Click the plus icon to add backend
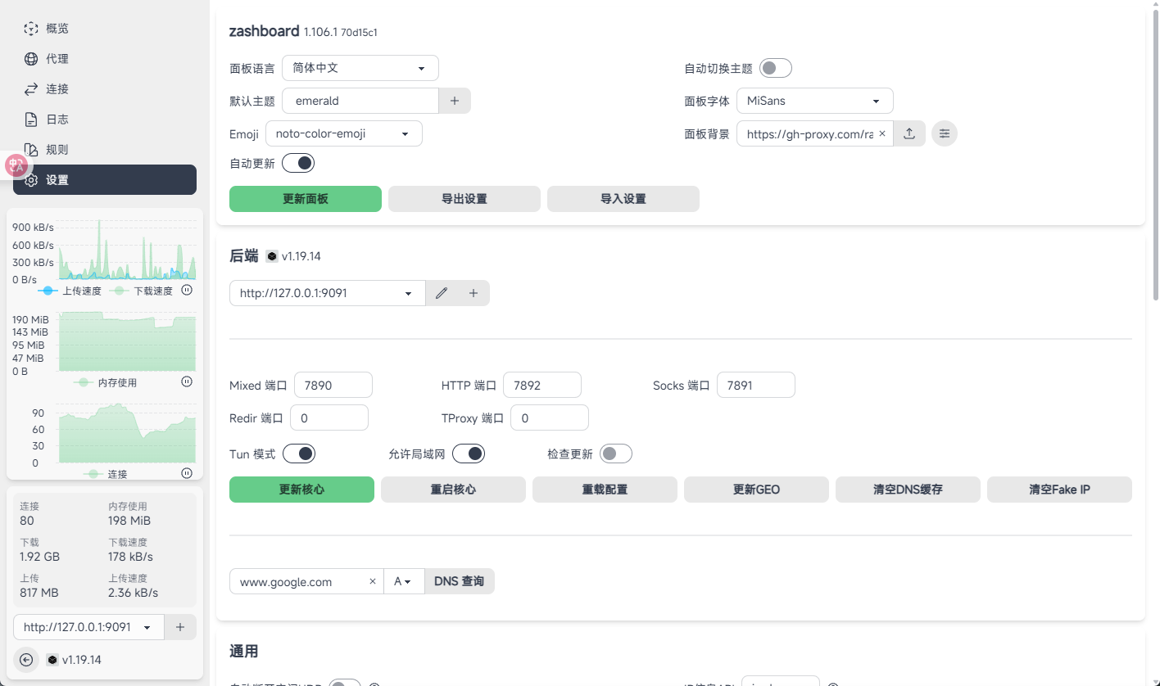This screenshot has width=1160, height=686. 473,293
